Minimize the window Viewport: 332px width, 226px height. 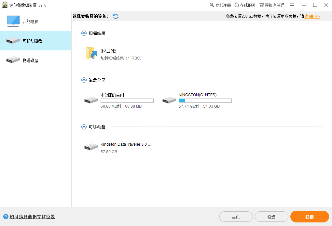click(x=304, y=5)
